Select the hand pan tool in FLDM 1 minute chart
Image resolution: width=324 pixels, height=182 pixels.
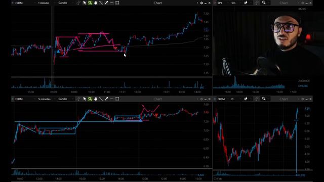(96, 3)
